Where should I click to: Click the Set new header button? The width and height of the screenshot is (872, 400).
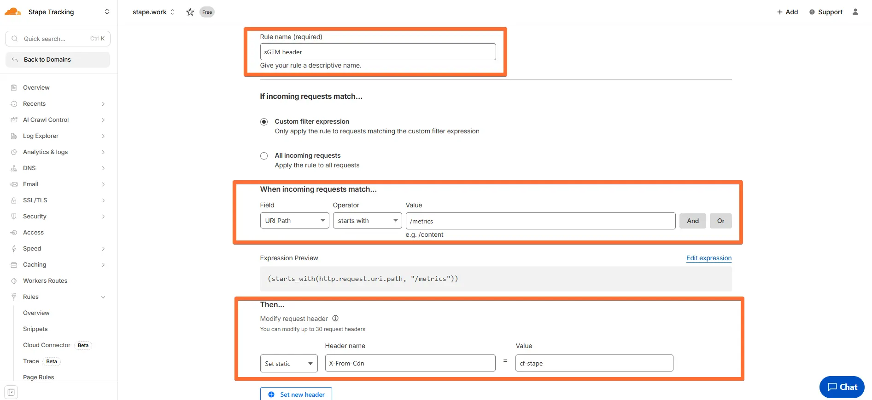click(296, 394)
